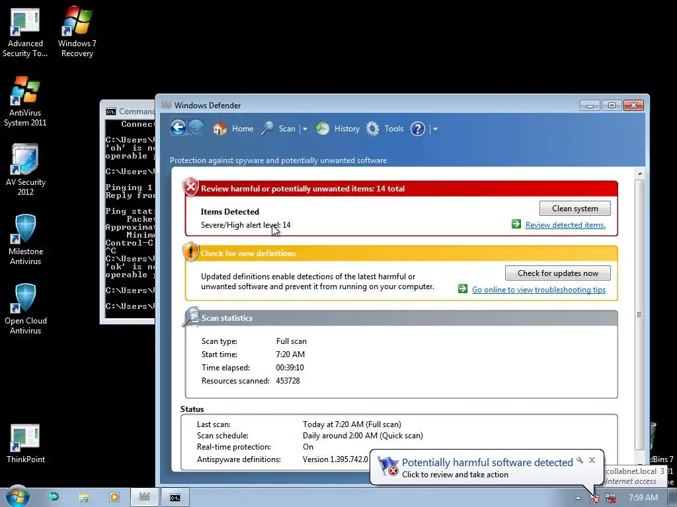This screenshot has width=677, height=507.
Task: Open Windows Explorer from taskbar
Action: [84, 498]
